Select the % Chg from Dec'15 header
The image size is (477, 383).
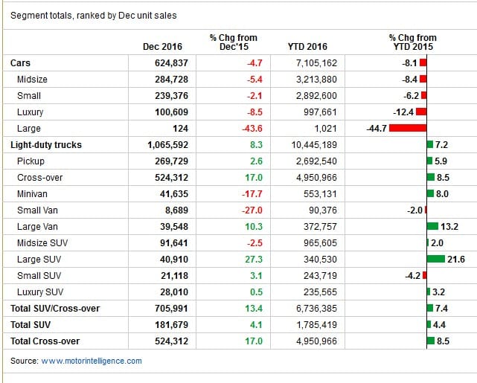[234, 42]
